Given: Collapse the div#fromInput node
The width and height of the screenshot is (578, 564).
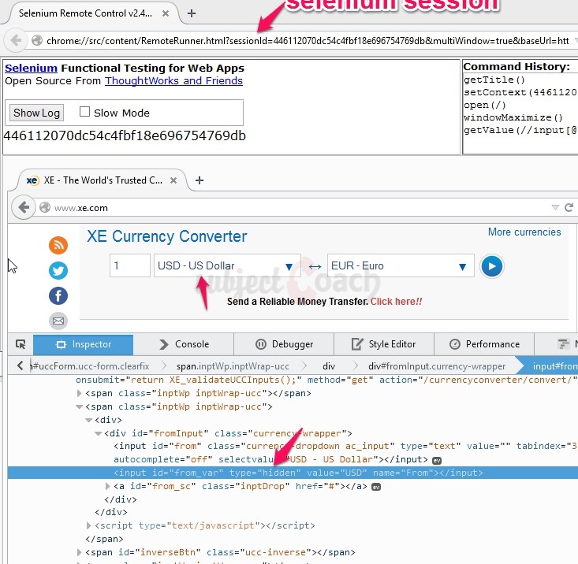Looking at the screenshot, I should pyautogui.click(x=98, y=434).
